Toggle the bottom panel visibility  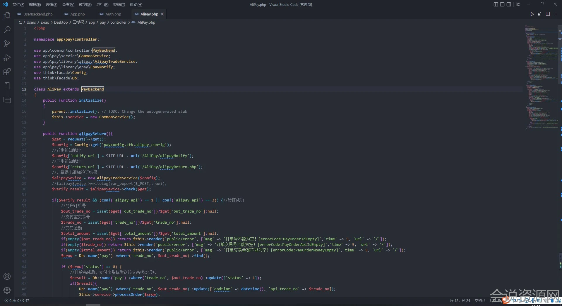pyautogui.click(x=502, y=4)
